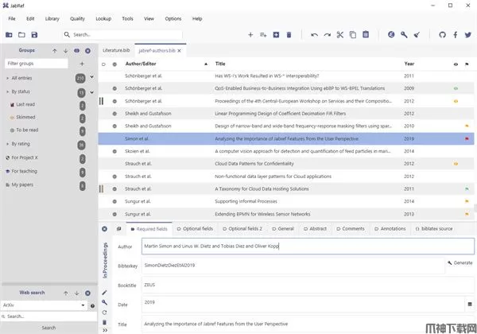Click Generate bibtexkey button
The image size is (477, 334).
pos(460,262)
